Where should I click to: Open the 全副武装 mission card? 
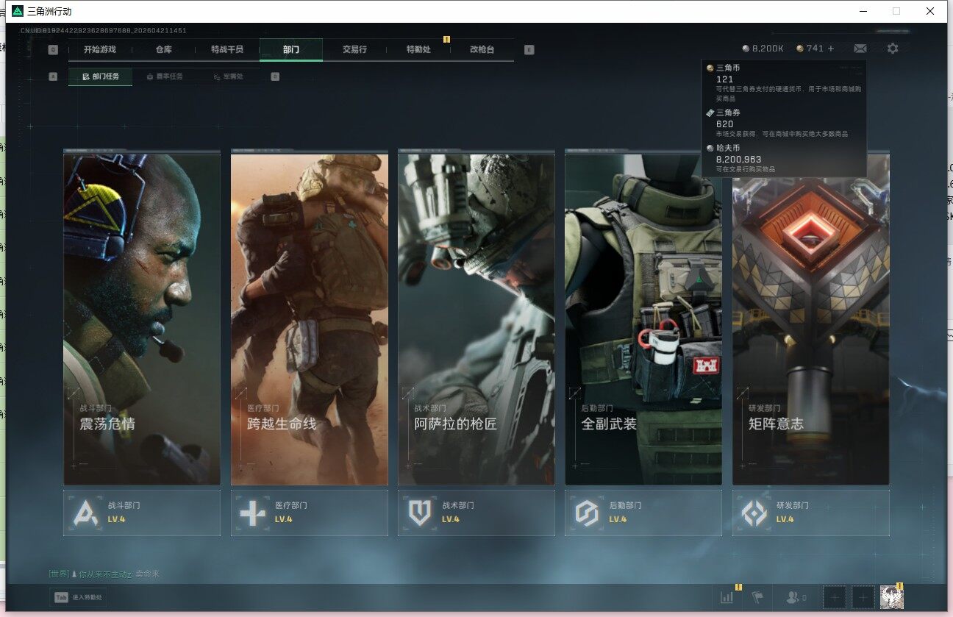[x=643, y=318]
